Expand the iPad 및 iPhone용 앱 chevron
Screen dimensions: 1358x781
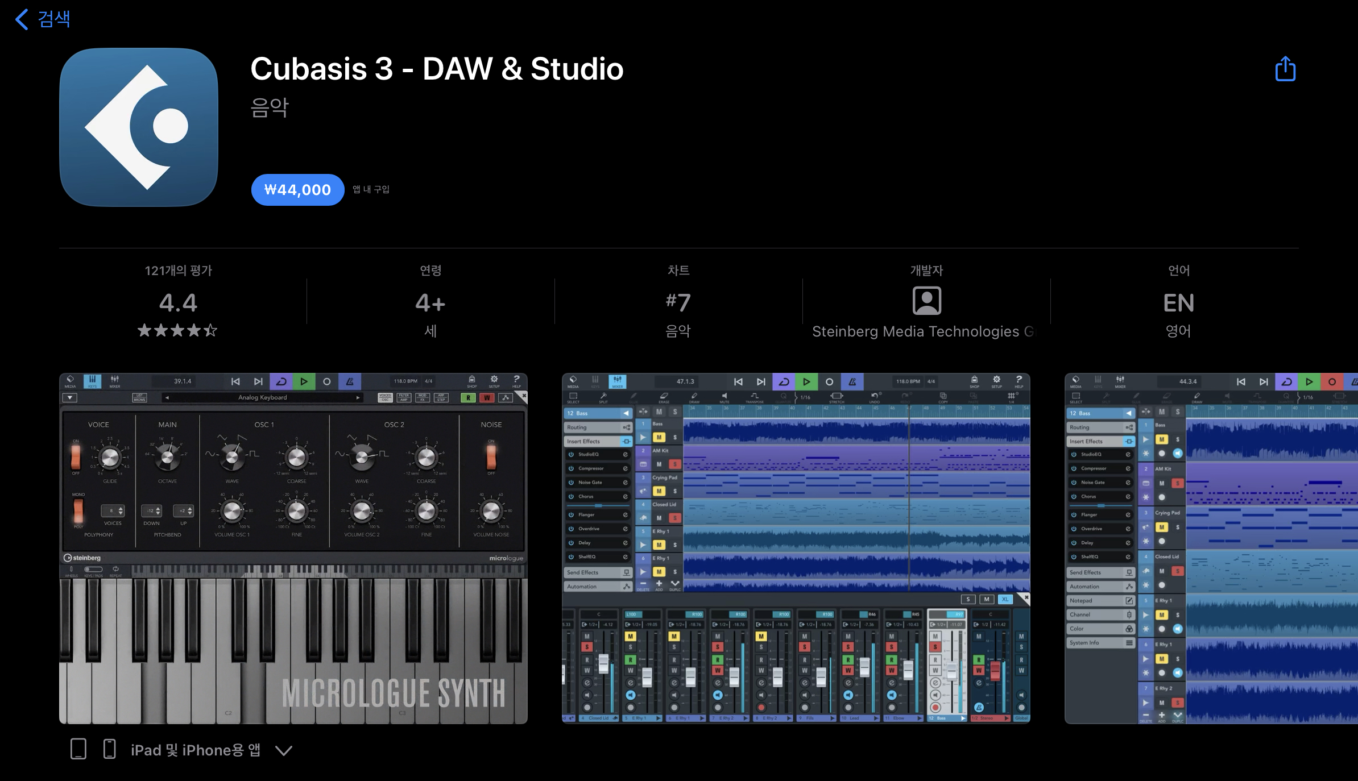pos(284,750)
